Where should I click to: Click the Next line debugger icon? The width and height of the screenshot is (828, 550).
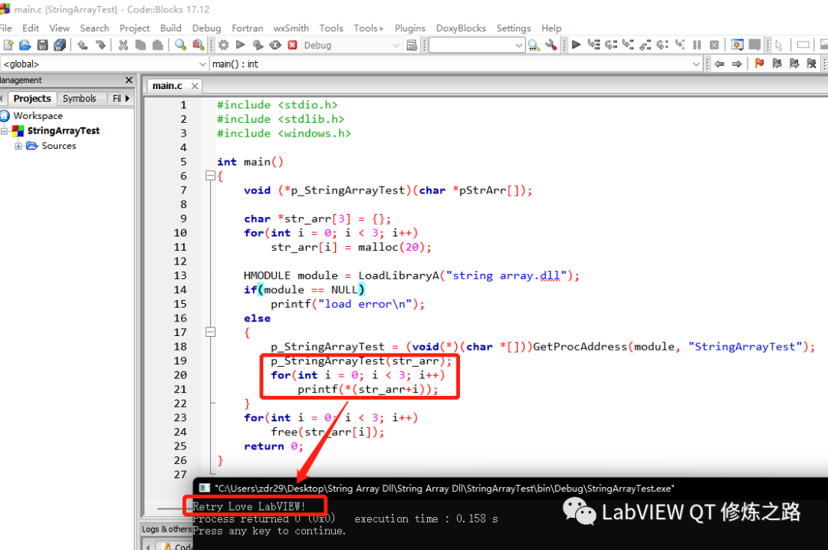click(611, 44)
